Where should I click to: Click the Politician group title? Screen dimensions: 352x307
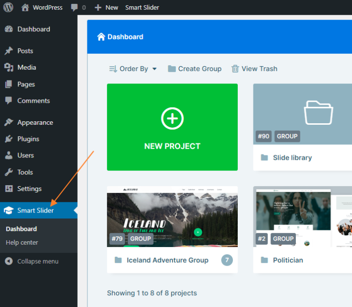(288, 260)
